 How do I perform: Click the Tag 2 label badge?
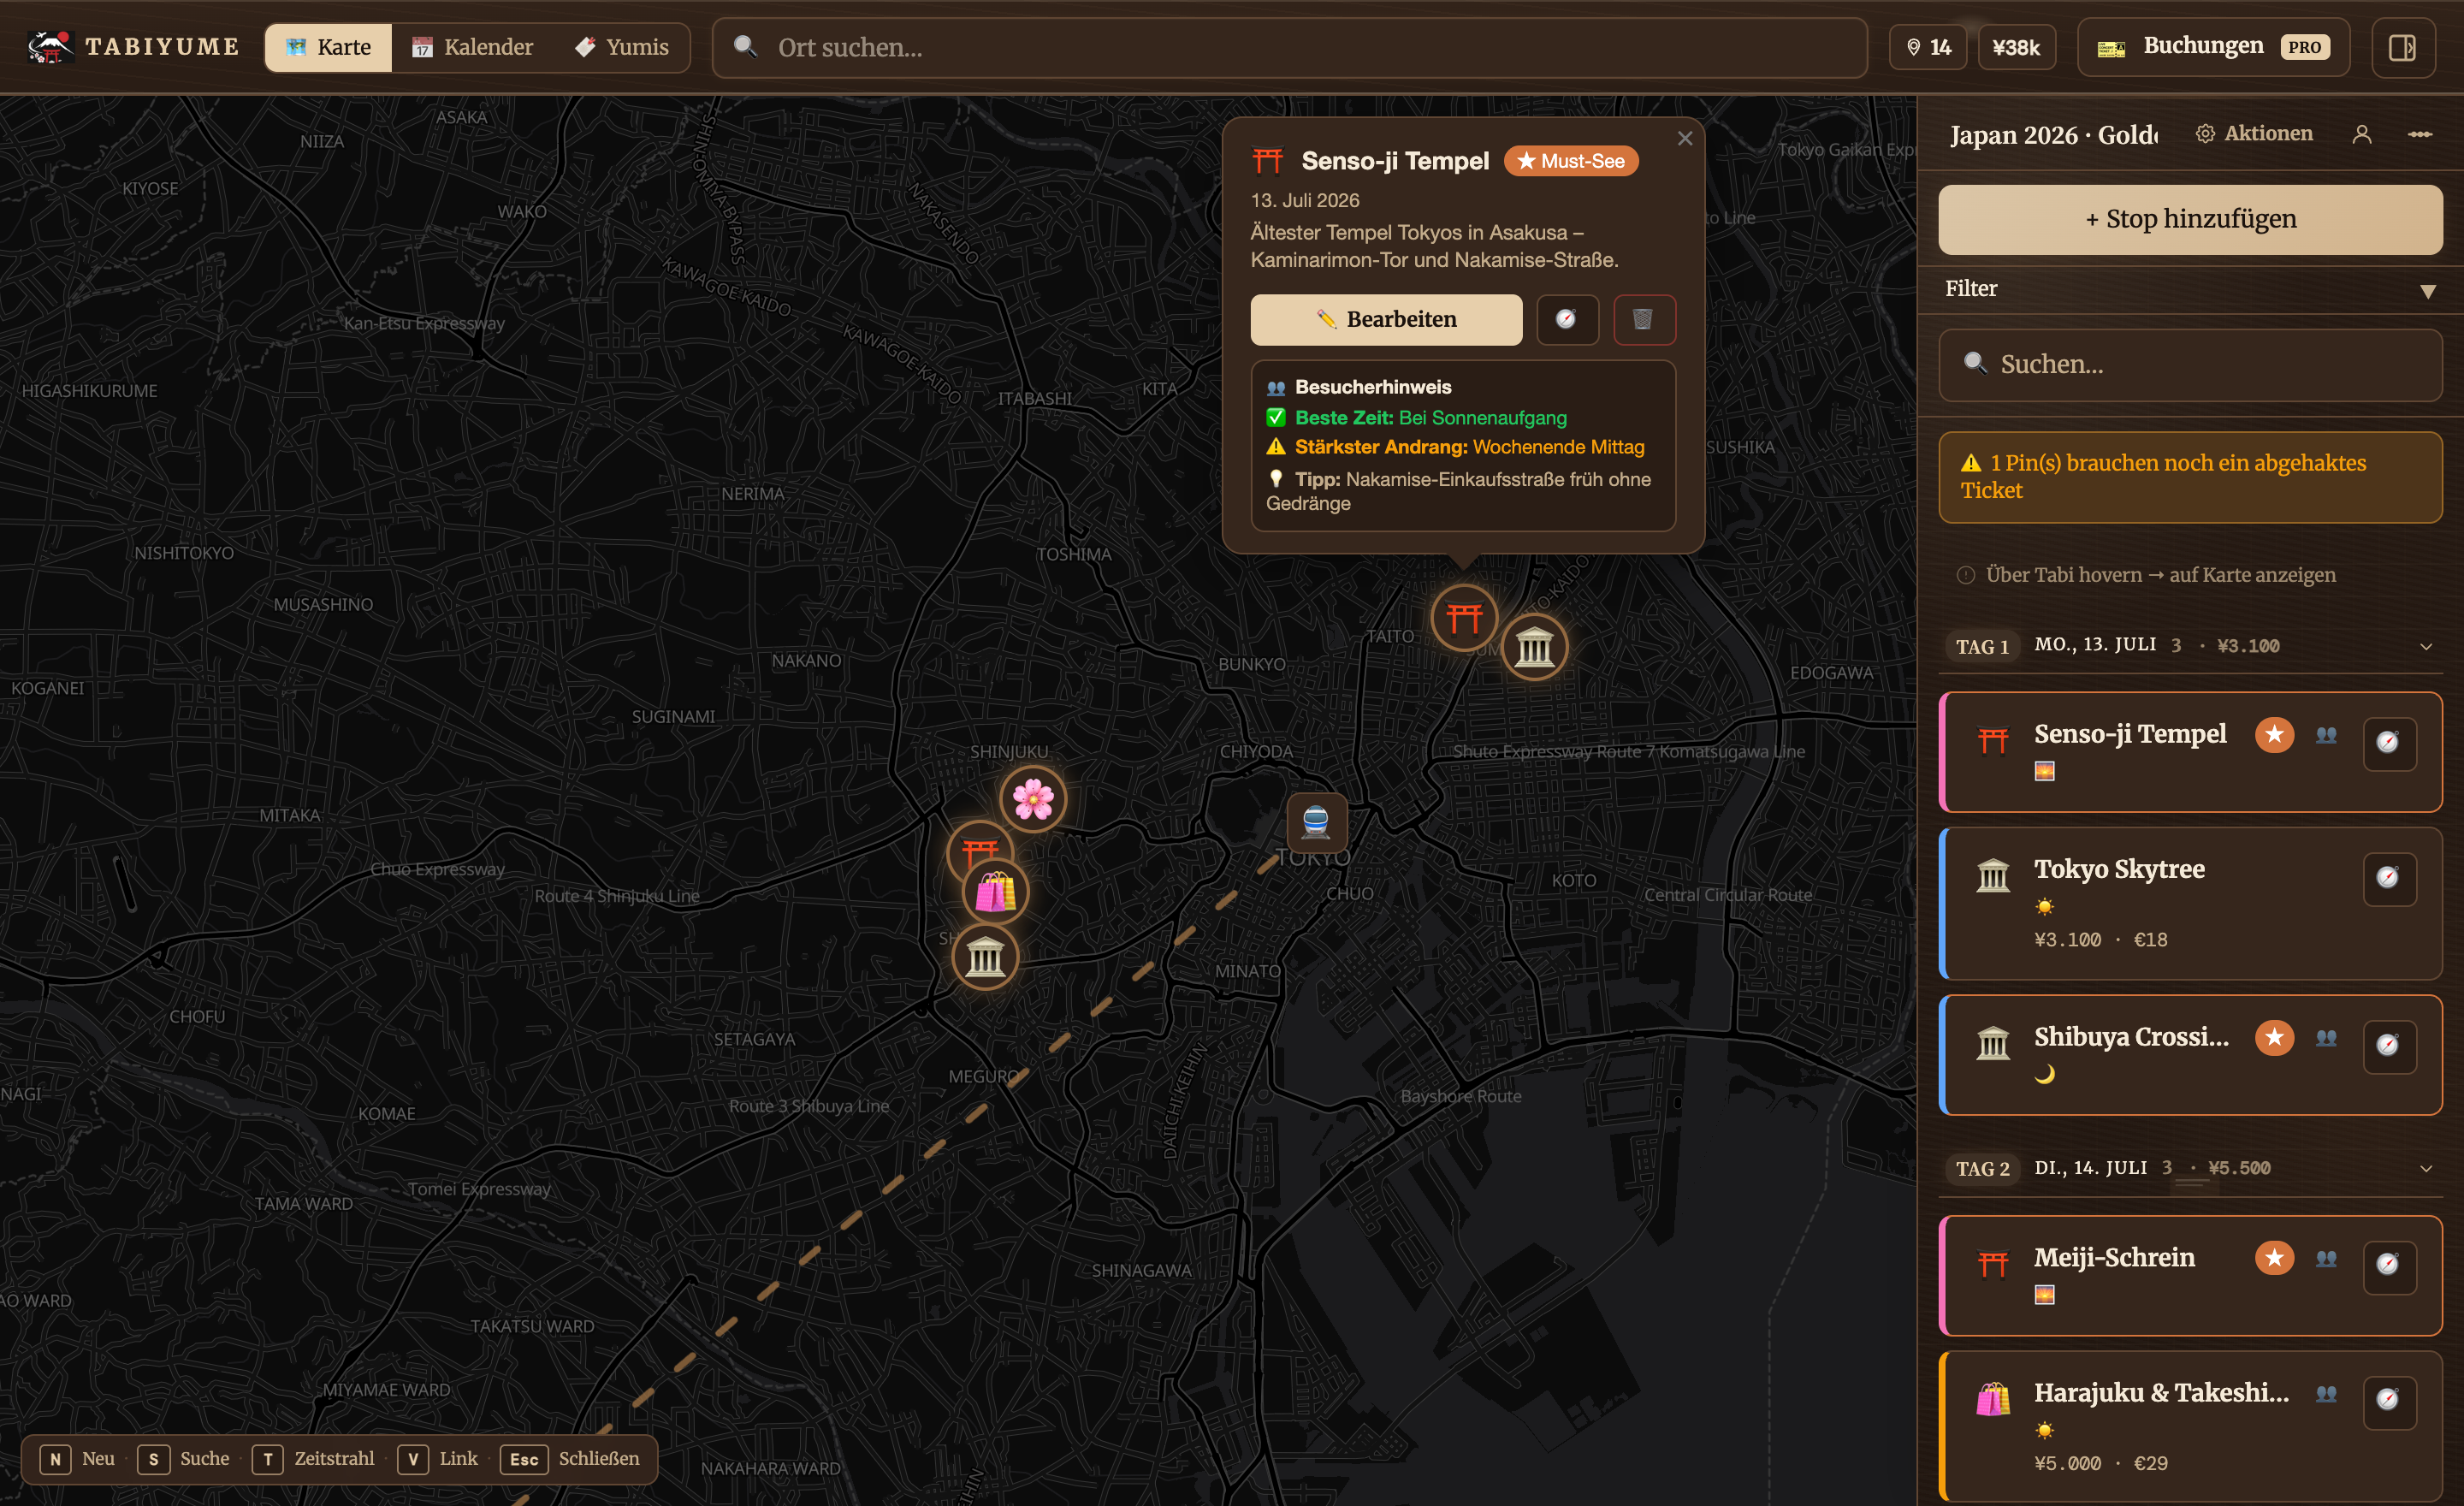click(1982, 1168)
